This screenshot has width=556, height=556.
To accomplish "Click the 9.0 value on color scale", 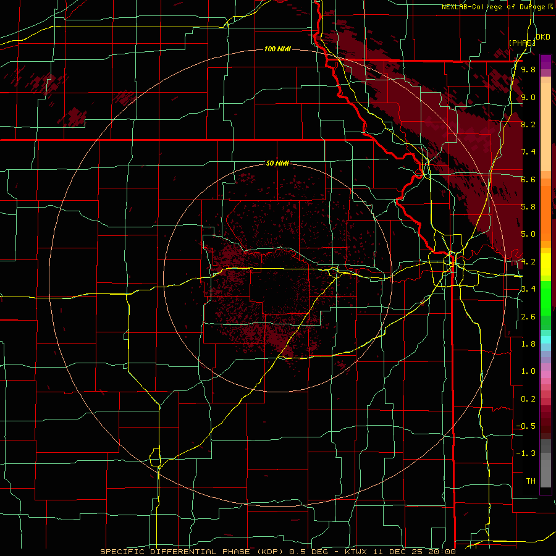I will pos(528,97).
